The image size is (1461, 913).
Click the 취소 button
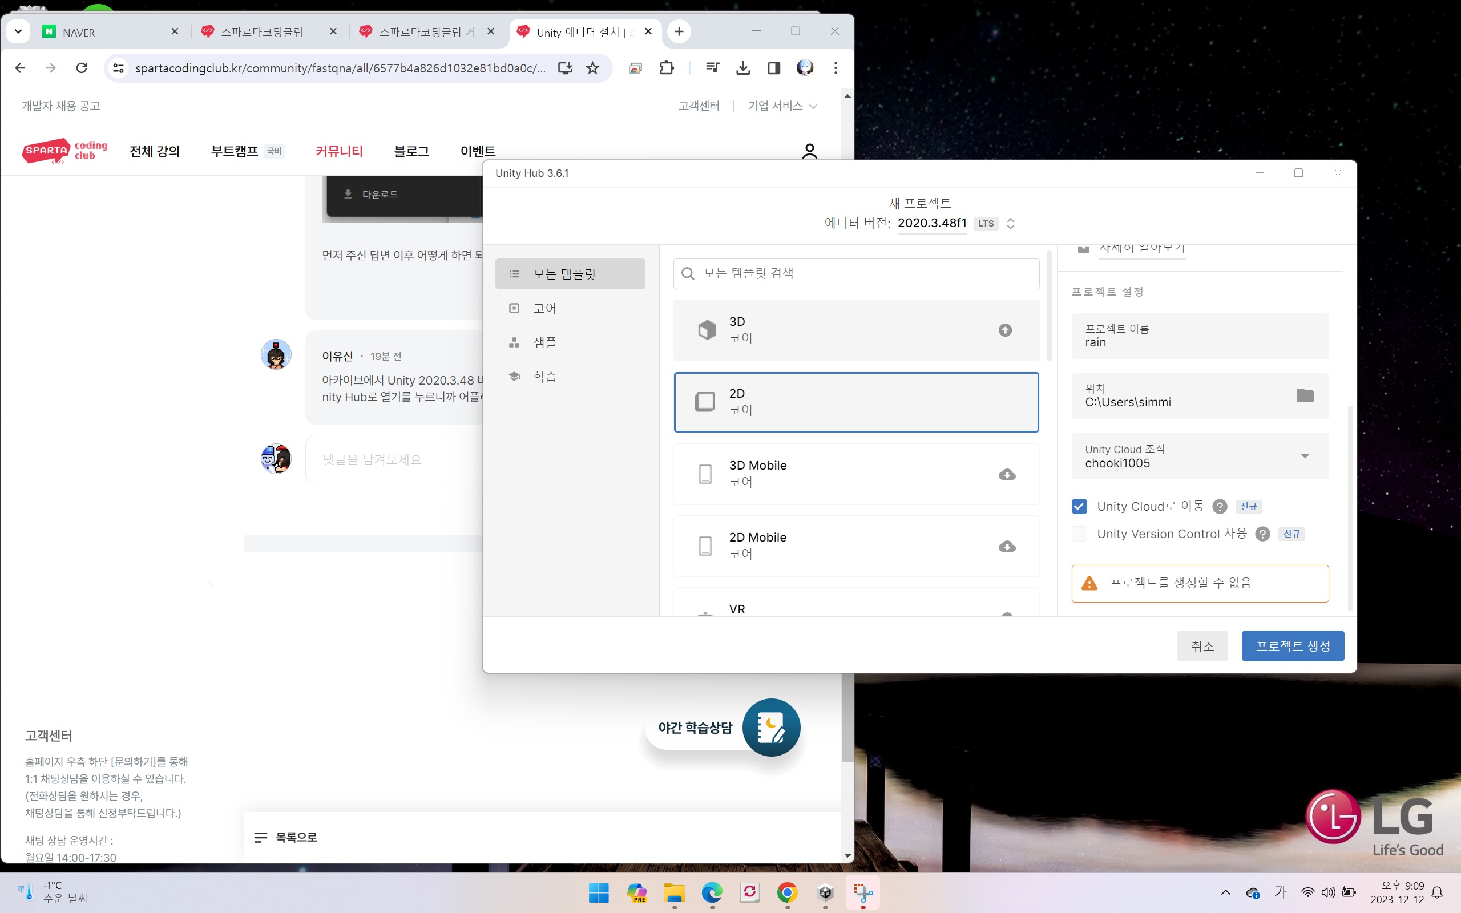pos(1202,646)
